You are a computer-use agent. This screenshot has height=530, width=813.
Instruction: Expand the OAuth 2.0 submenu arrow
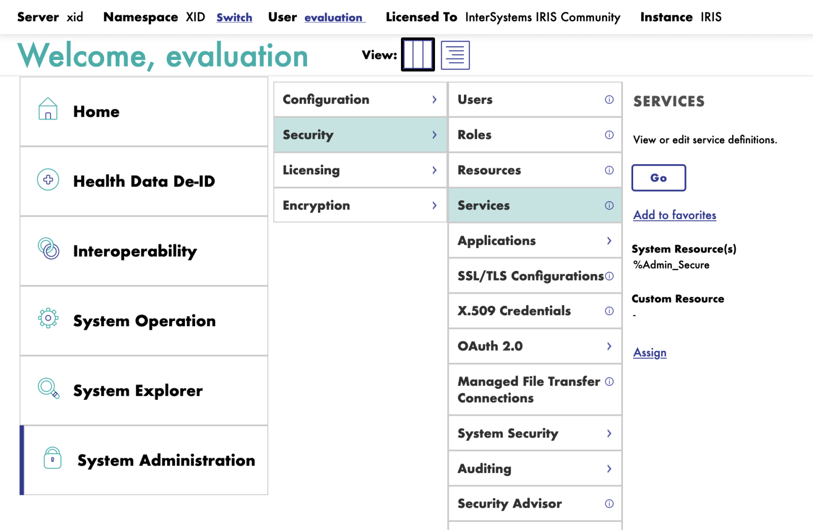tap(609, 346)
